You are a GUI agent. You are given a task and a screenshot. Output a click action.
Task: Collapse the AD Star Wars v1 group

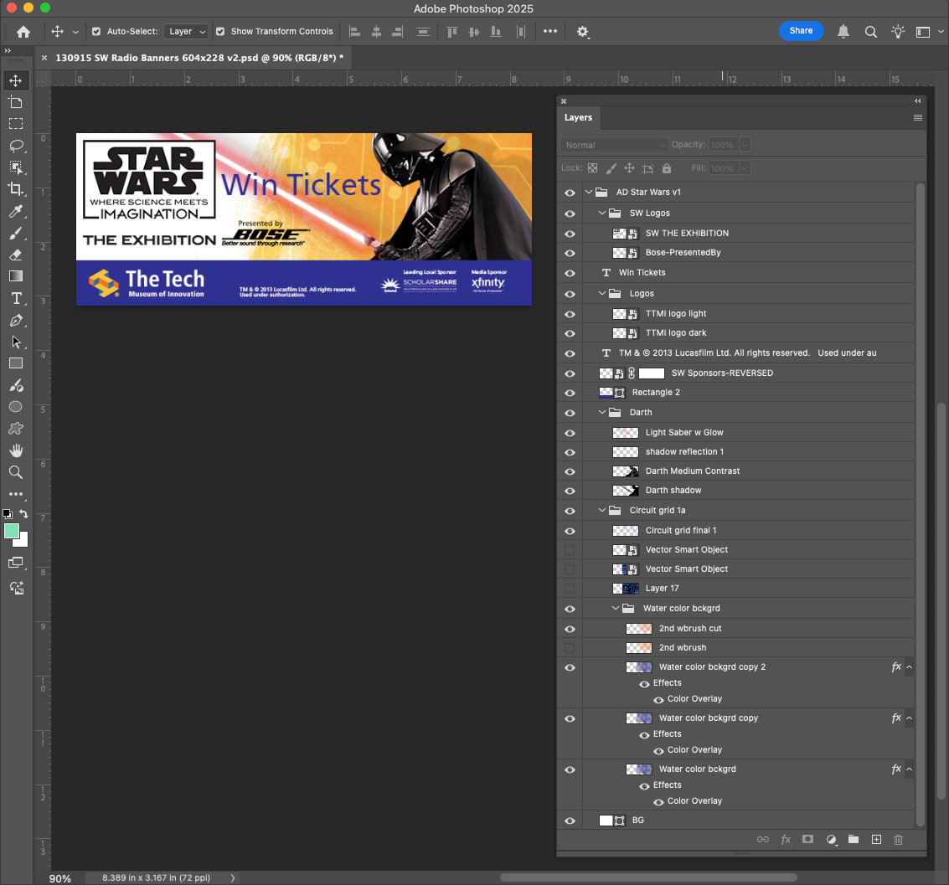pyautogui.click(x=588, y=193)
